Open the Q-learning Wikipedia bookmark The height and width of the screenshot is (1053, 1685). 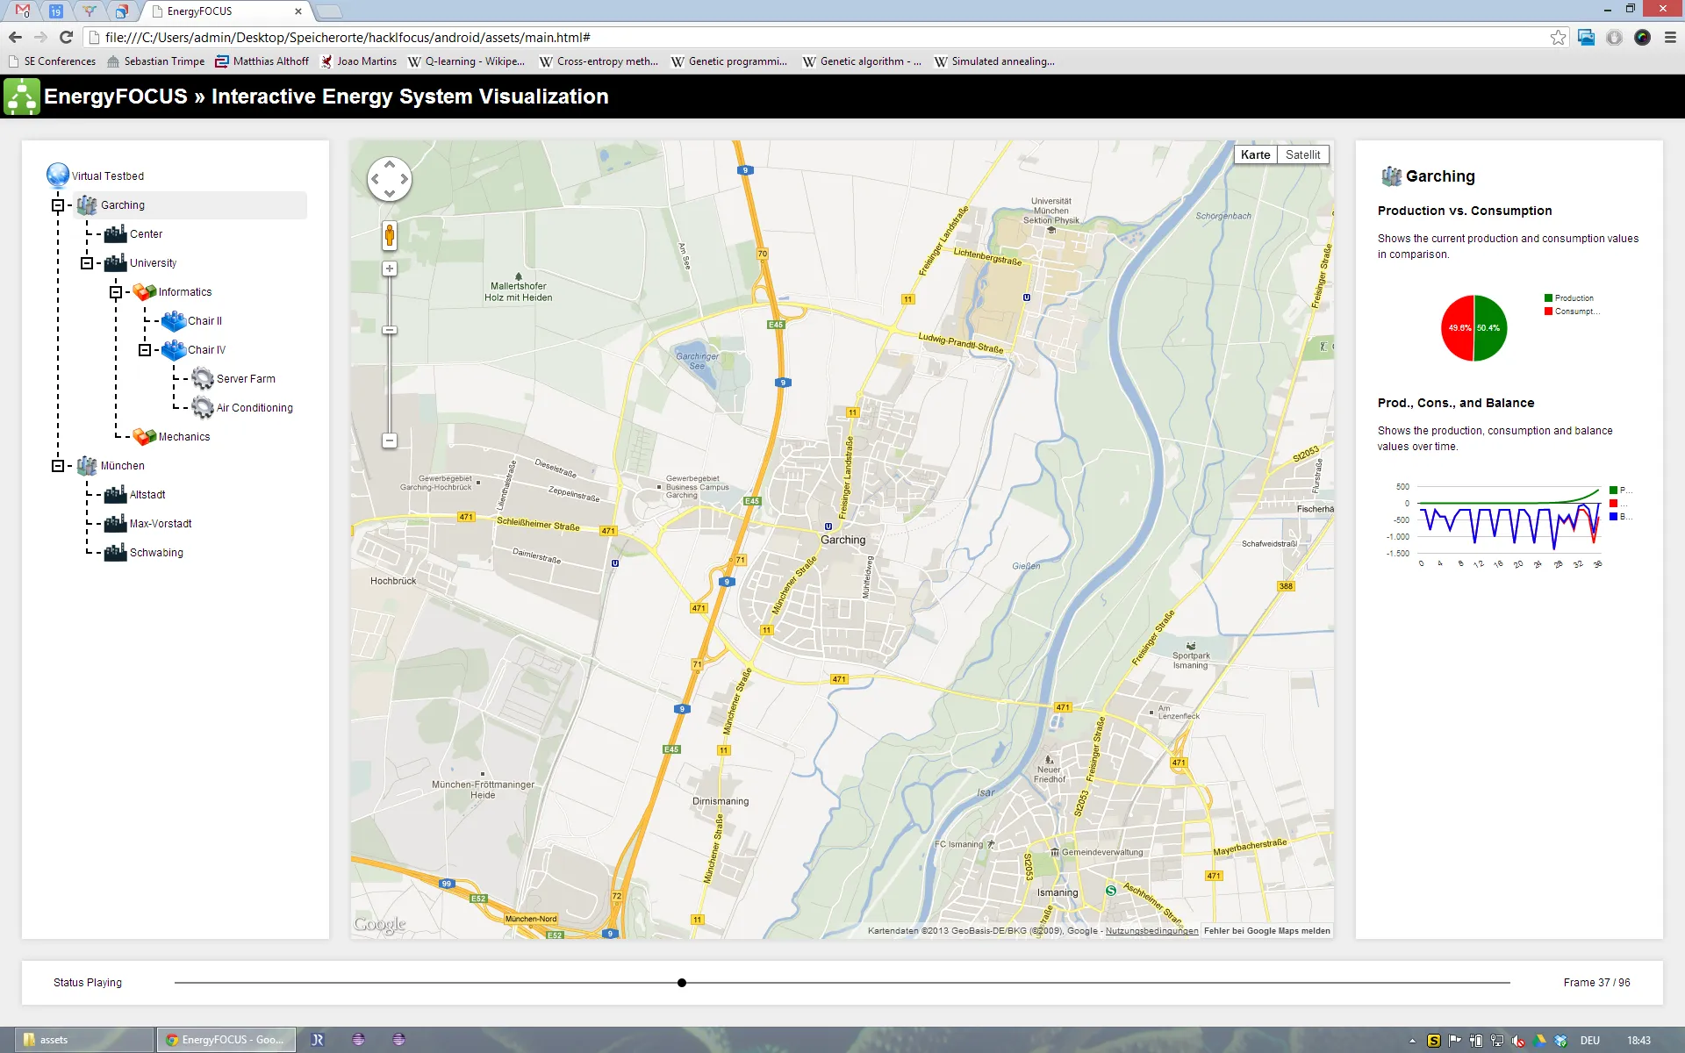(466, 61)
